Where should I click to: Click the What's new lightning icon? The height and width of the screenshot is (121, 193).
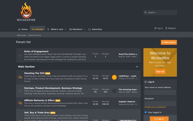tap(48, 29)
